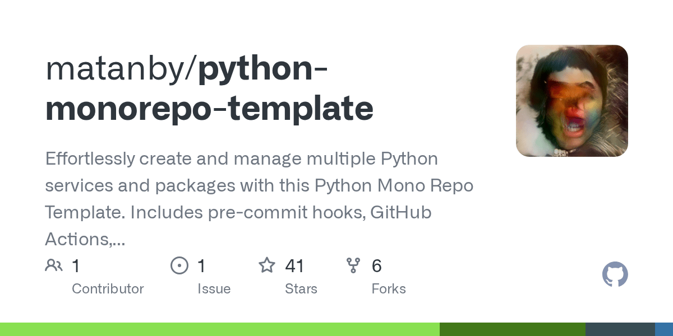The height and width of the screenshot is (336, 673).
Task: Click the star icon
Action: point(267,265)
